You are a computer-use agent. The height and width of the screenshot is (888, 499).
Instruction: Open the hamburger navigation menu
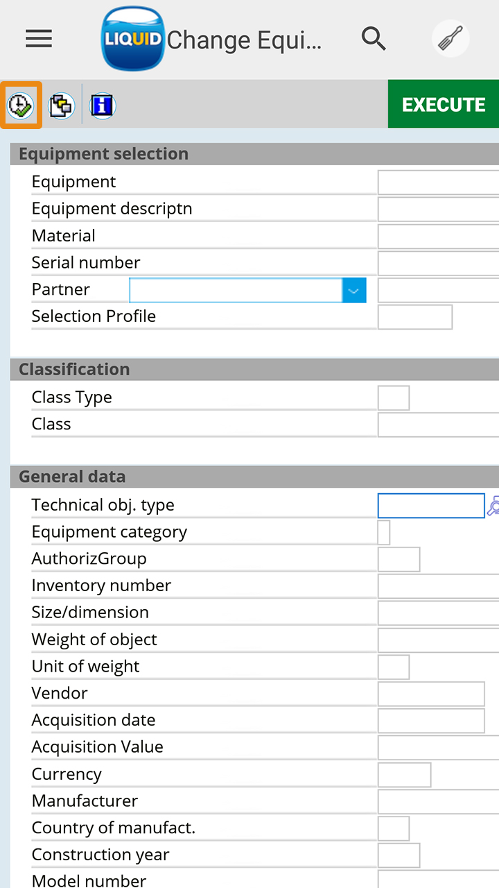39,39
